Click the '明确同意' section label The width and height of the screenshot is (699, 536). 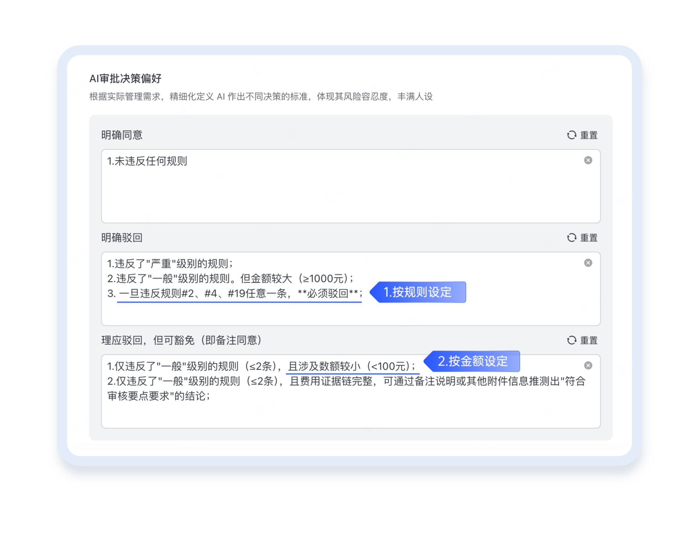tap(122, 135)
